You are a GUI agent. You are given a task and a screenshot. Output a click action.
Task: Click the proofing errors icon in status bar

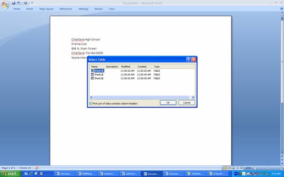coord(36,168)
